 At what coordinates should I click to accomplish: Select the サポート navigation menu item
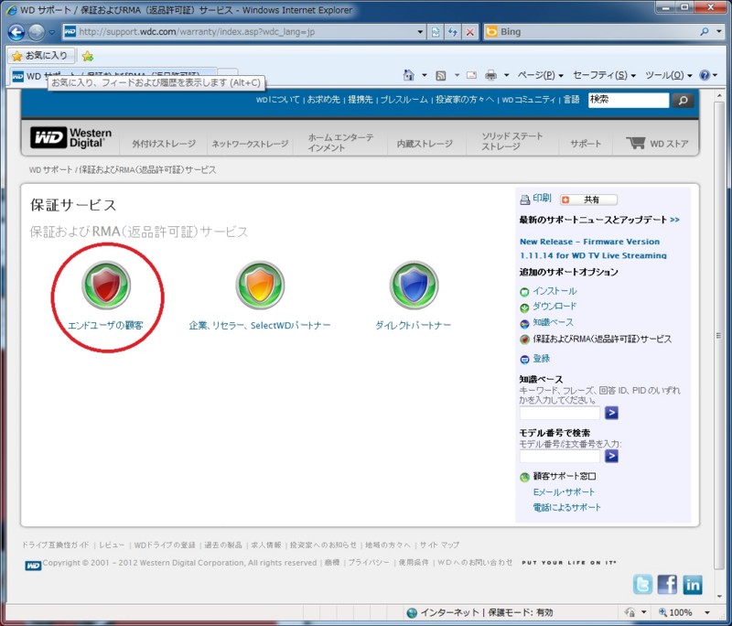[x=585, y=143]
